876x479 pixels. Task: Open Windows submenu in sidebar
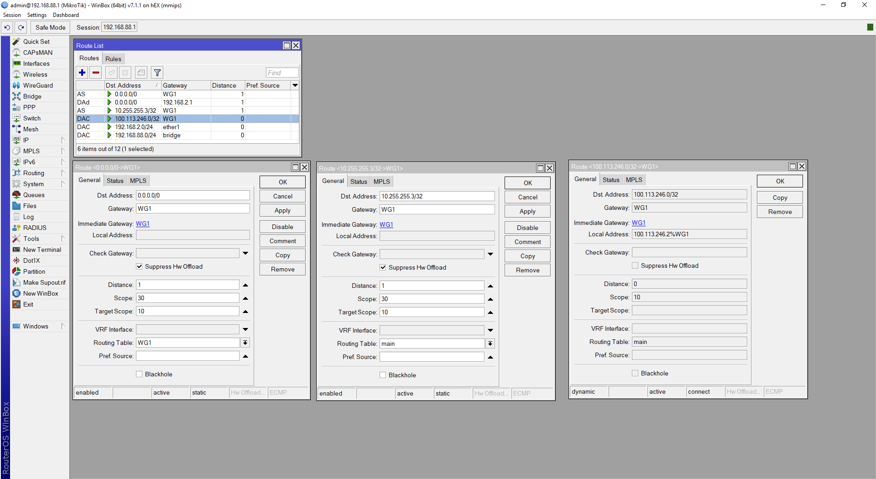coord(40,326)
